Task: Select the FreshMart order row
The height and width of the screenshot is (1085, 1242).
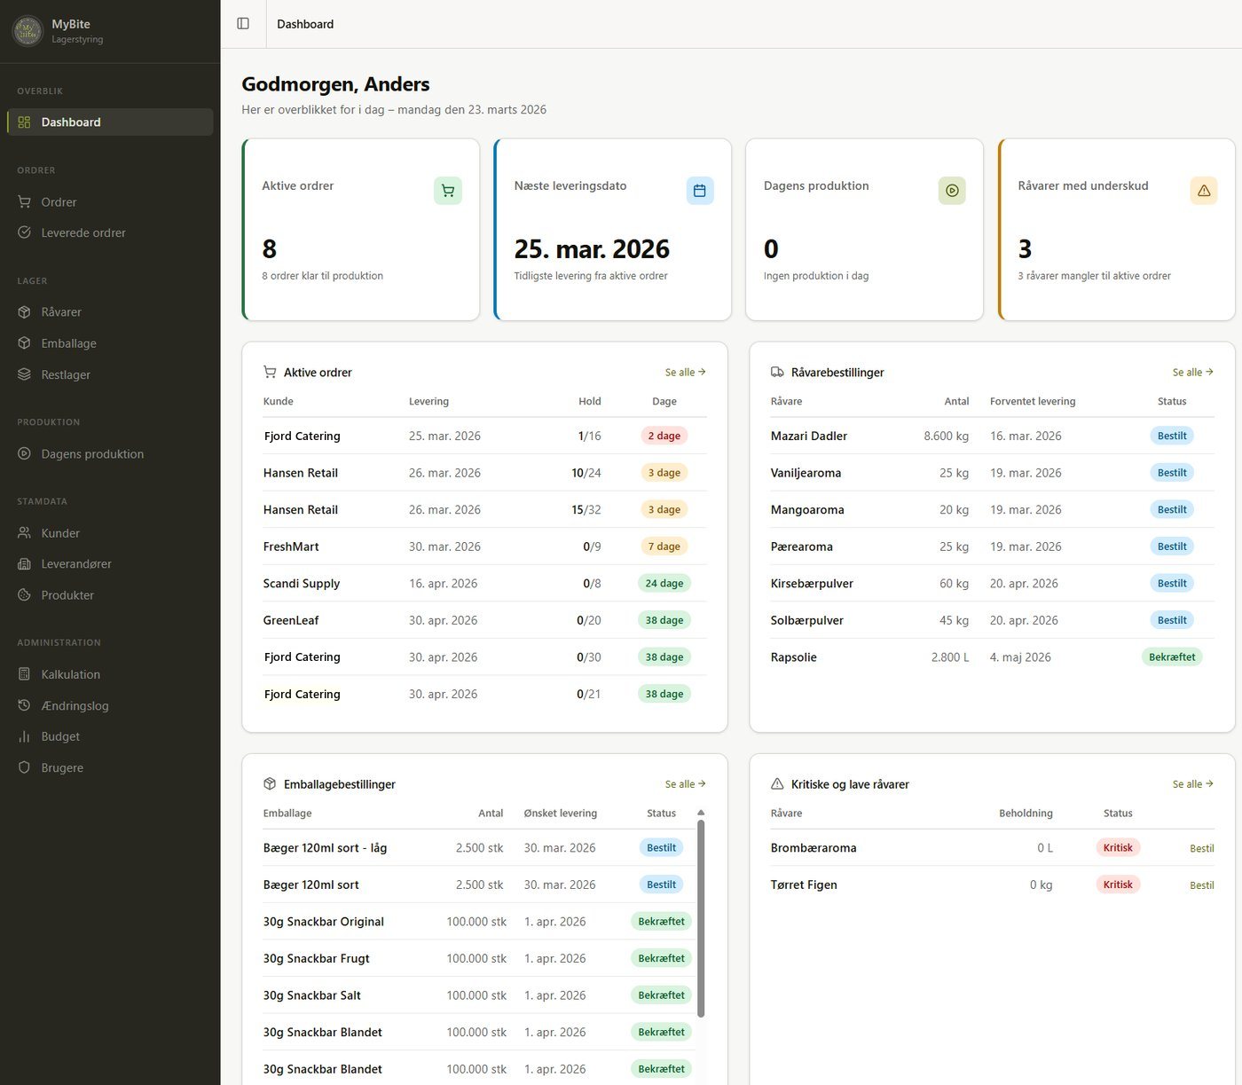Action: pos(485,546)
